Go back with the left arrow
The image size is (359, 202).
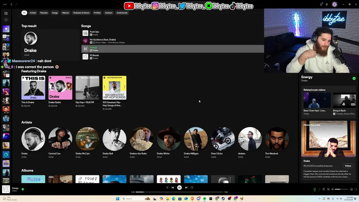click(x=11, y=4)
